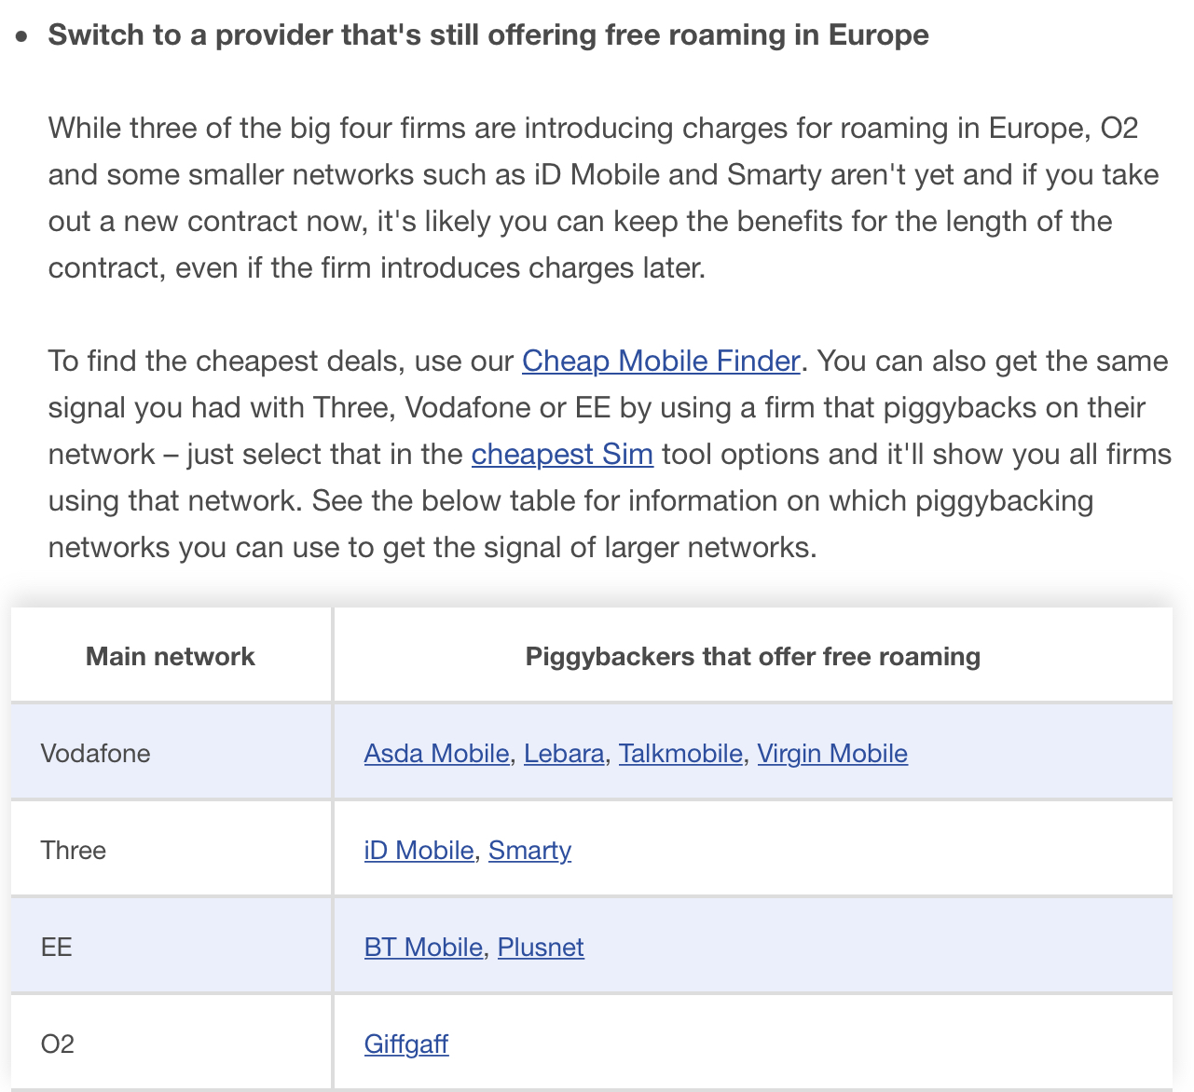The width and height of the screenshot is (1194, 1092).
Task: Follow the Lebara link
Action: point(564,753)
